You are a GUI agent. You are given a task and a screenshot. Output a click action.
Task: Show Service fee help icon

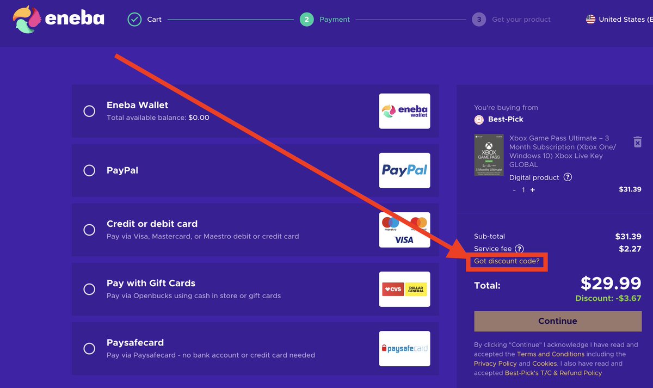click(520, 249)
